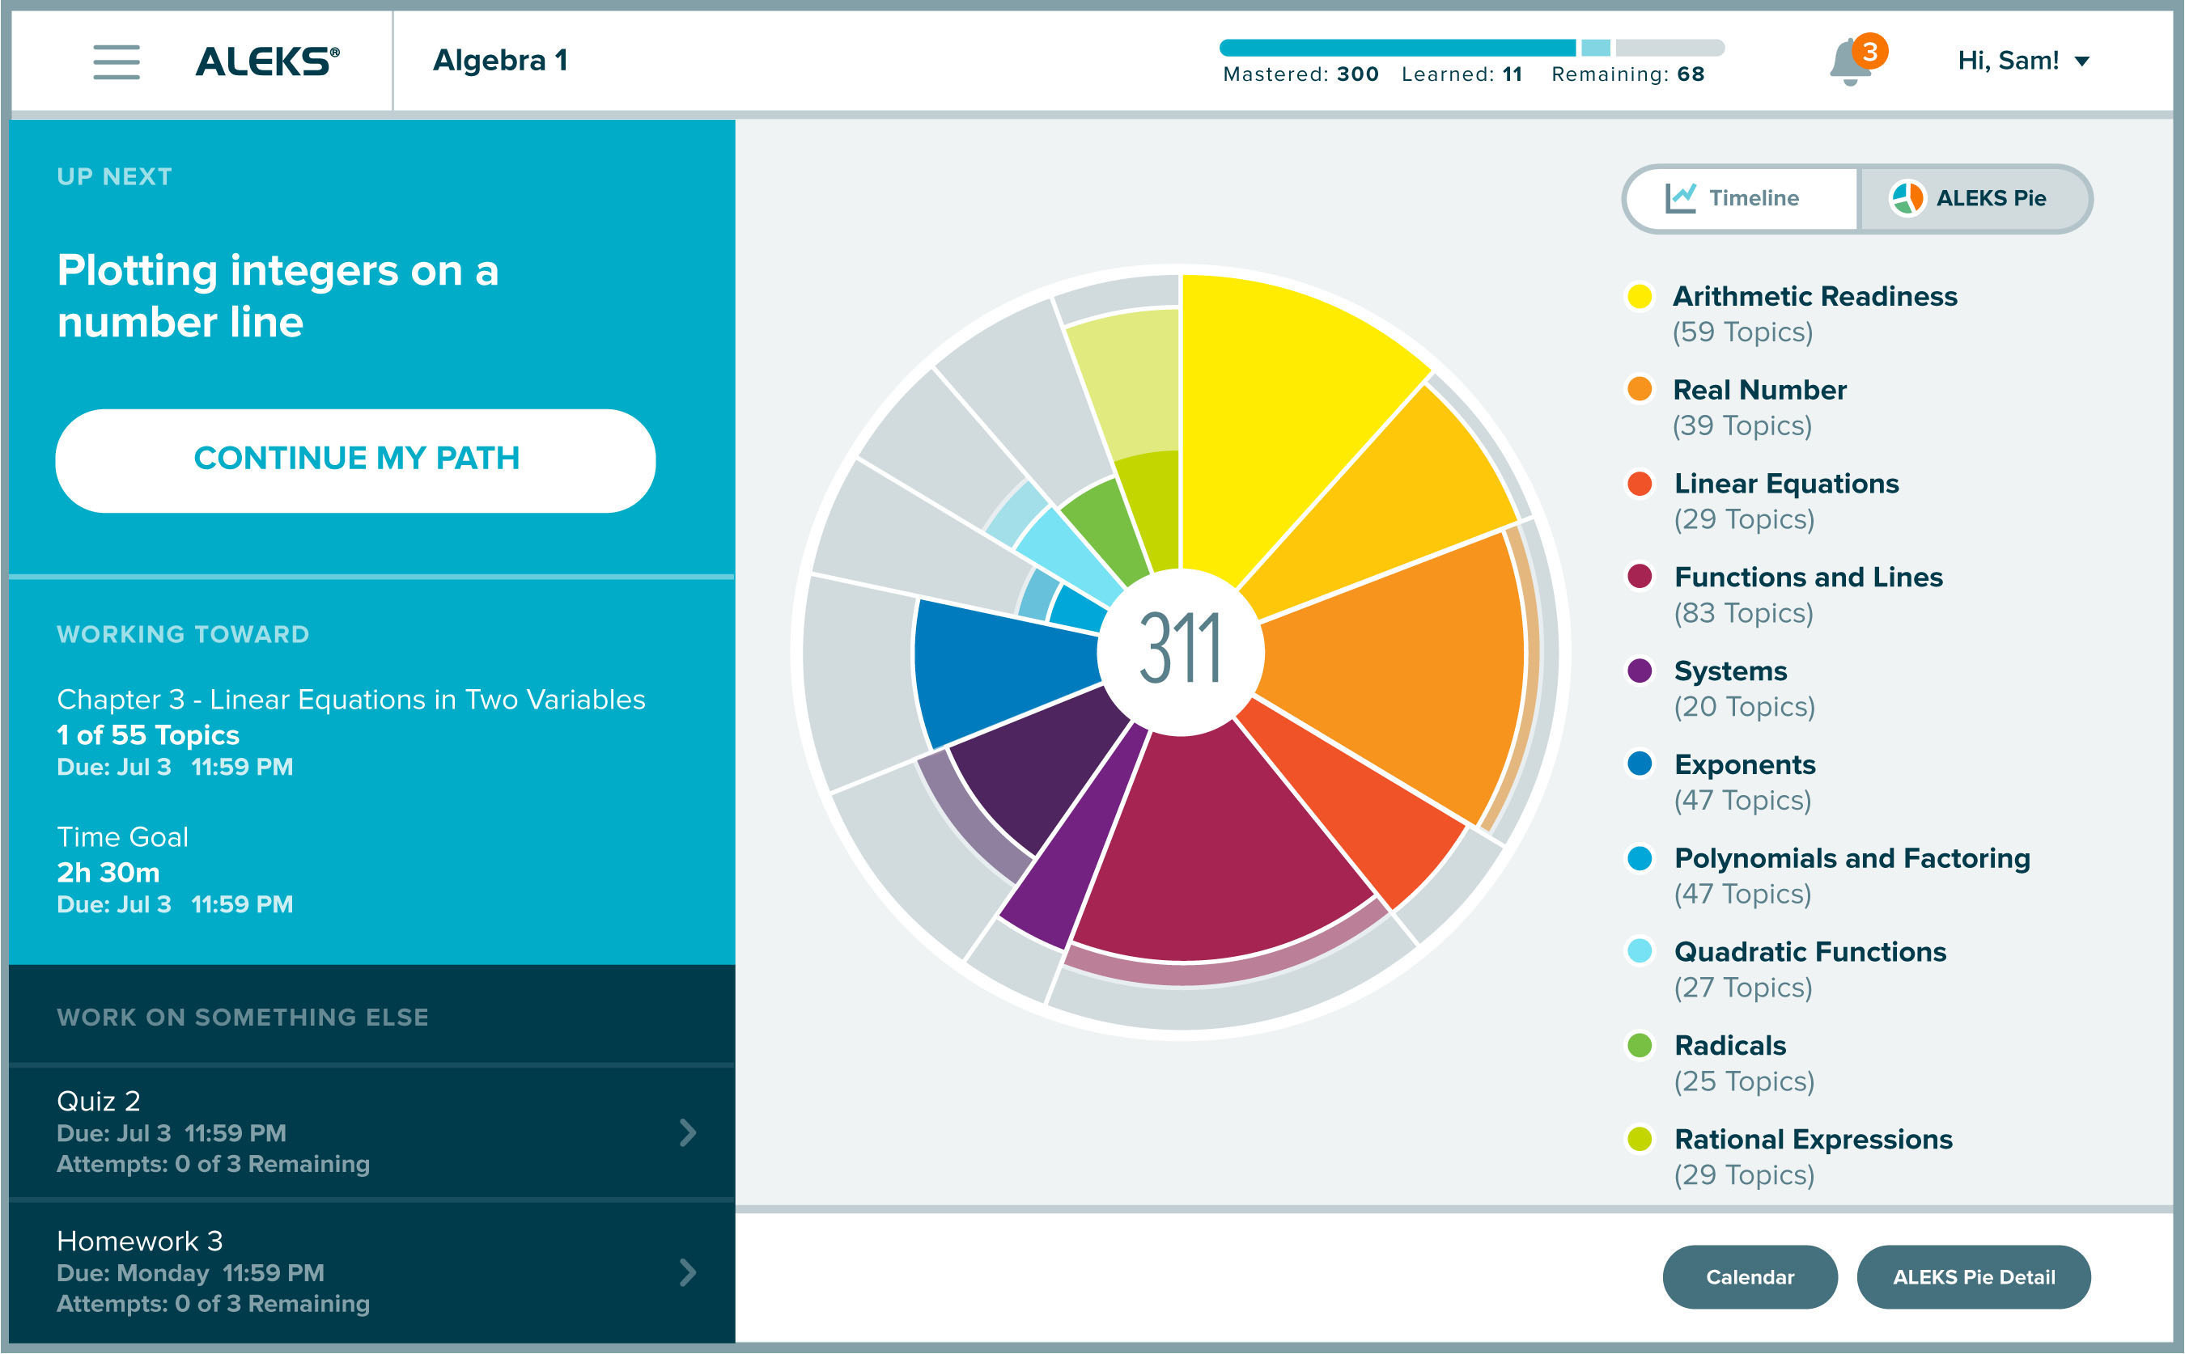The image size is (2185, 1354).
Task: Click the ALEKS logo
Action: click(x=267, y=61)
